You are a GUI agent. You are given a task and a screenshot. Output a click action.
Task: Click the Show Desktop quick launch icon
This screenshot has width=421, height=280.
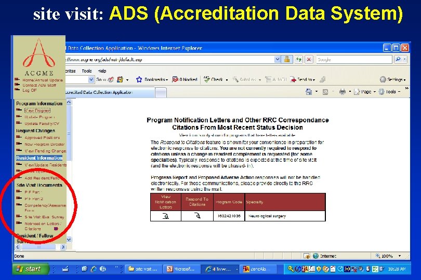(65, 269)
